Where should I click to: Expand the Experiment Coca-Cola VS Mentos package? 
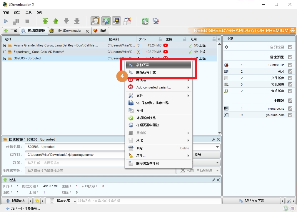pyautogui.click(x=5, y=52)
